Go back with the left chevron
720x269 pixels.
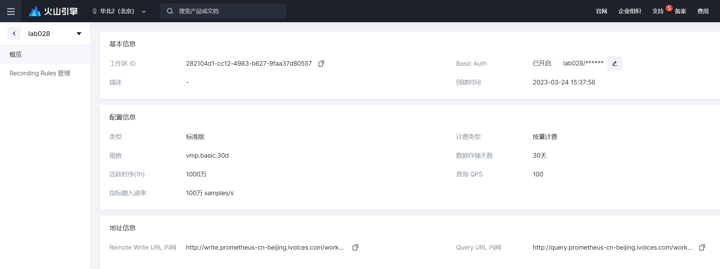(14, 33)
